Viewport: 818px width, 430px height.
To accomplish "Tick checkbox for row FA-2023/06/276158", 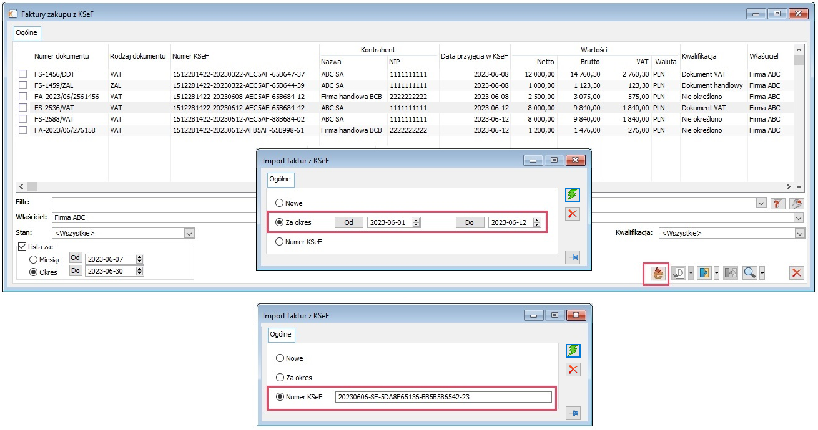I will 23,130.
